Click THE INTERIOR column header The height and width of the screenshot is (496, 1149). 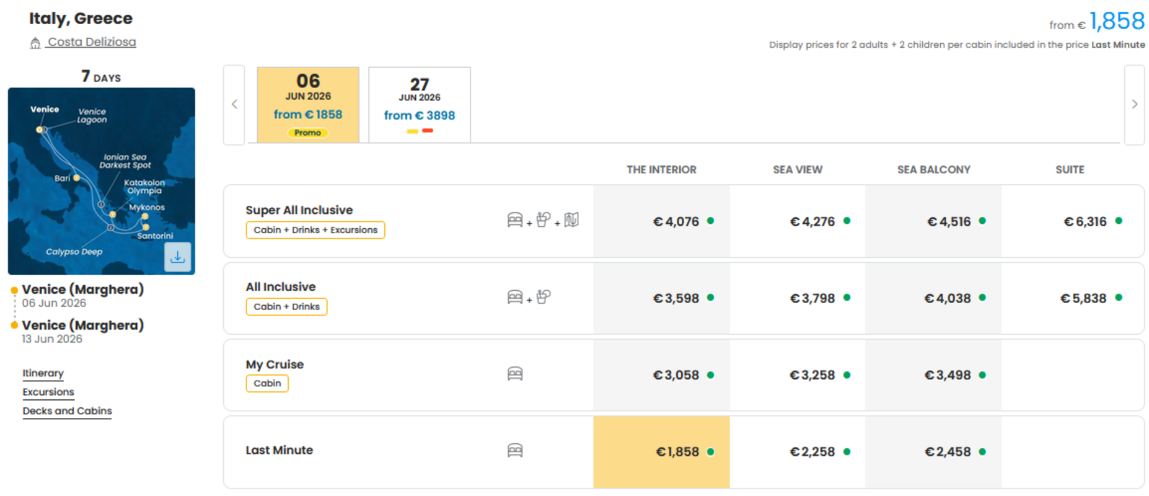[x=661, y=170]
